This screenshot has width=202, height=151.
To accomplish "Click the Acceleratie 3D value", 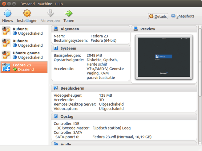I will click(101, 100).
